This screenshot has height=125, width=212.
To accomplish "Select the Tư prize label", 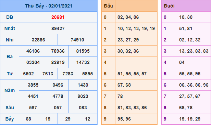I will (10, 74).
